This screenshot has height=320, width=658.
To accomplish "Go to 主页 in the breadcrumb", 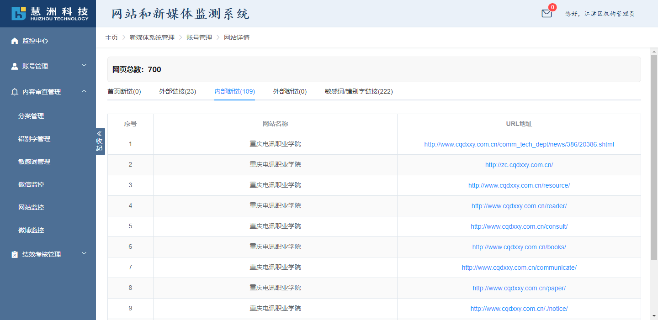I will coord(111,37).
